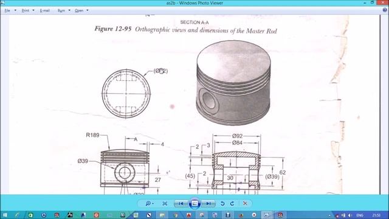This screenshot has height=219, width=389.
Task: Open Photo Viewer help icon
Action: click(x=385, y=10)
